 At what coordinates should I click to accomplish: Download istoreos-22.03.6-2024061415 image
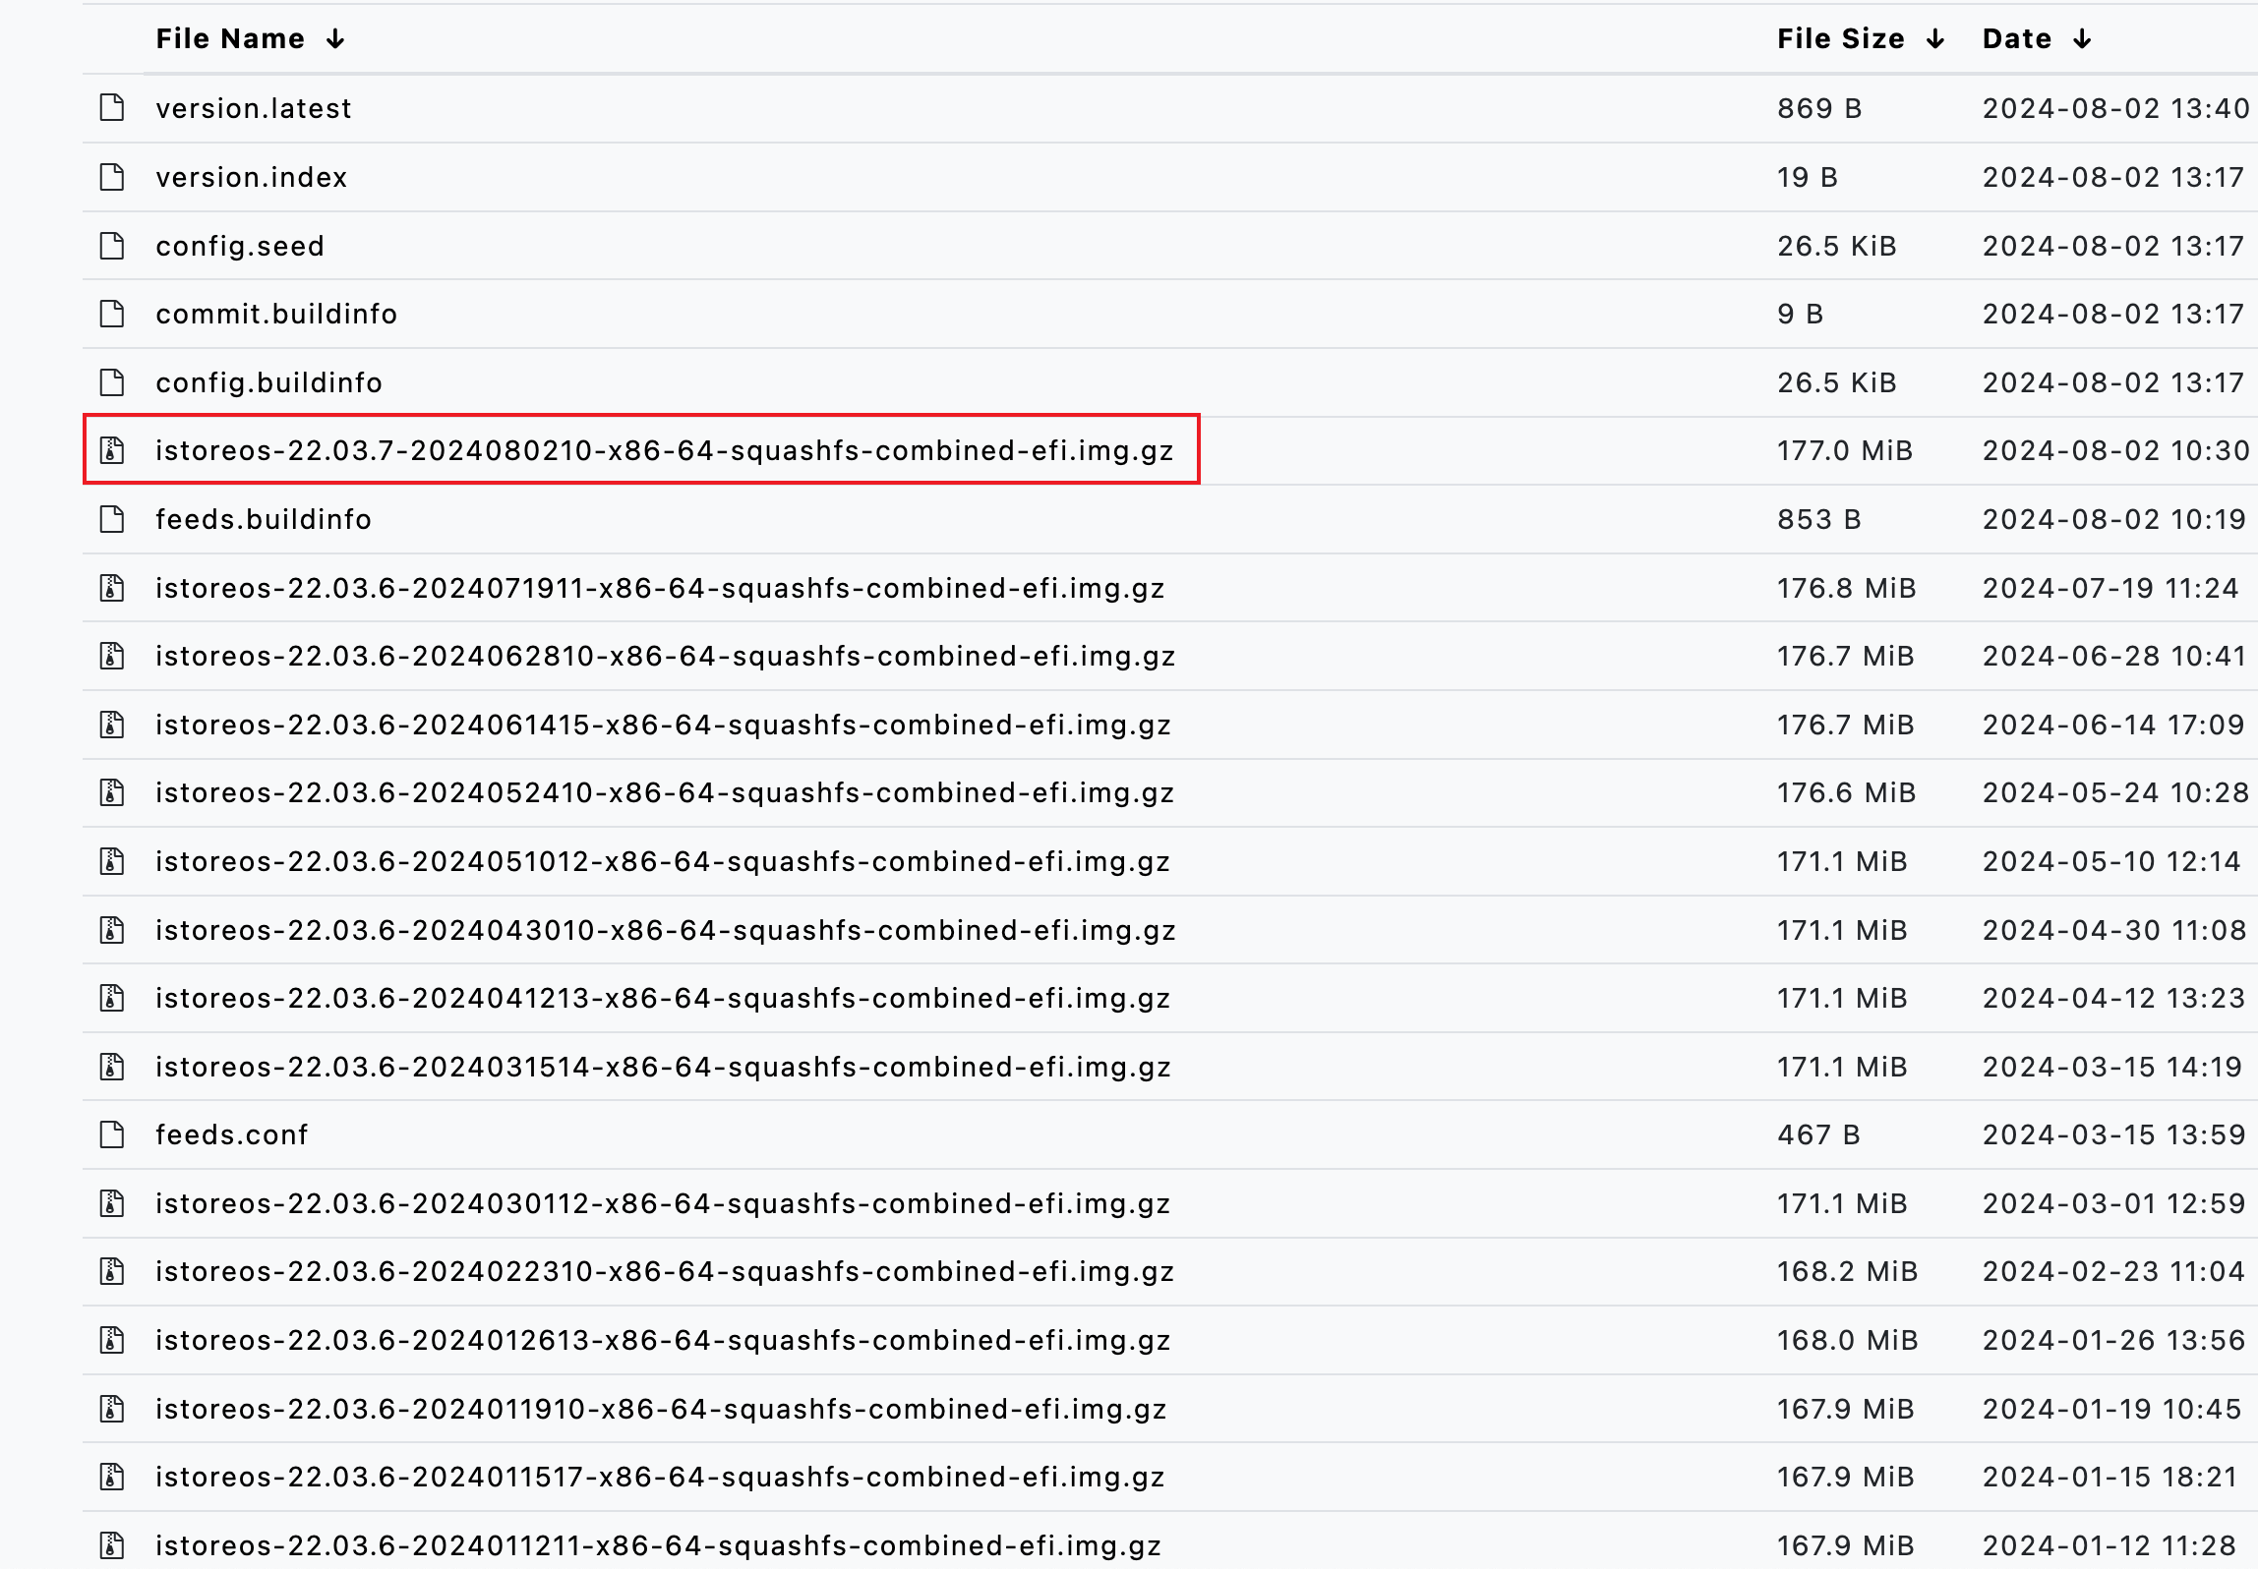coord(663,725)
